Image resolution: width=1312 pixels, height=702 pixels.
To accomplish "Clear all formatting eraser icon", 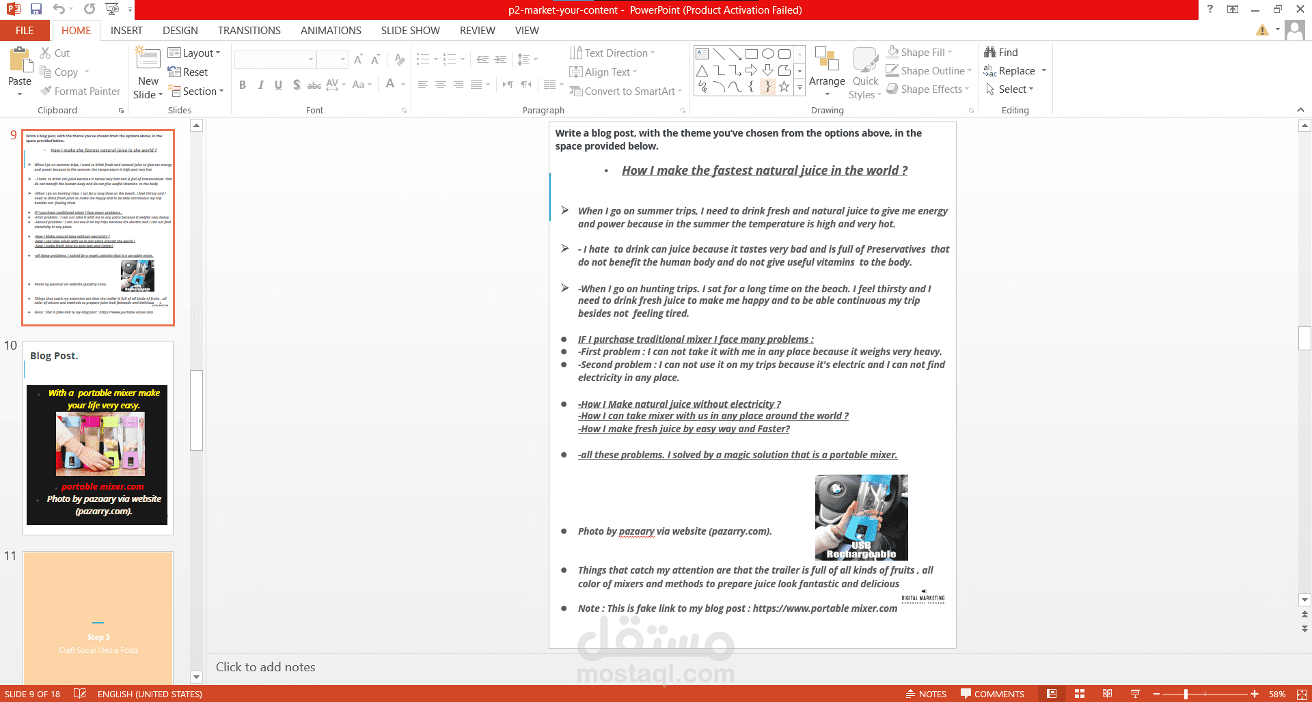I will pos(400,60).
